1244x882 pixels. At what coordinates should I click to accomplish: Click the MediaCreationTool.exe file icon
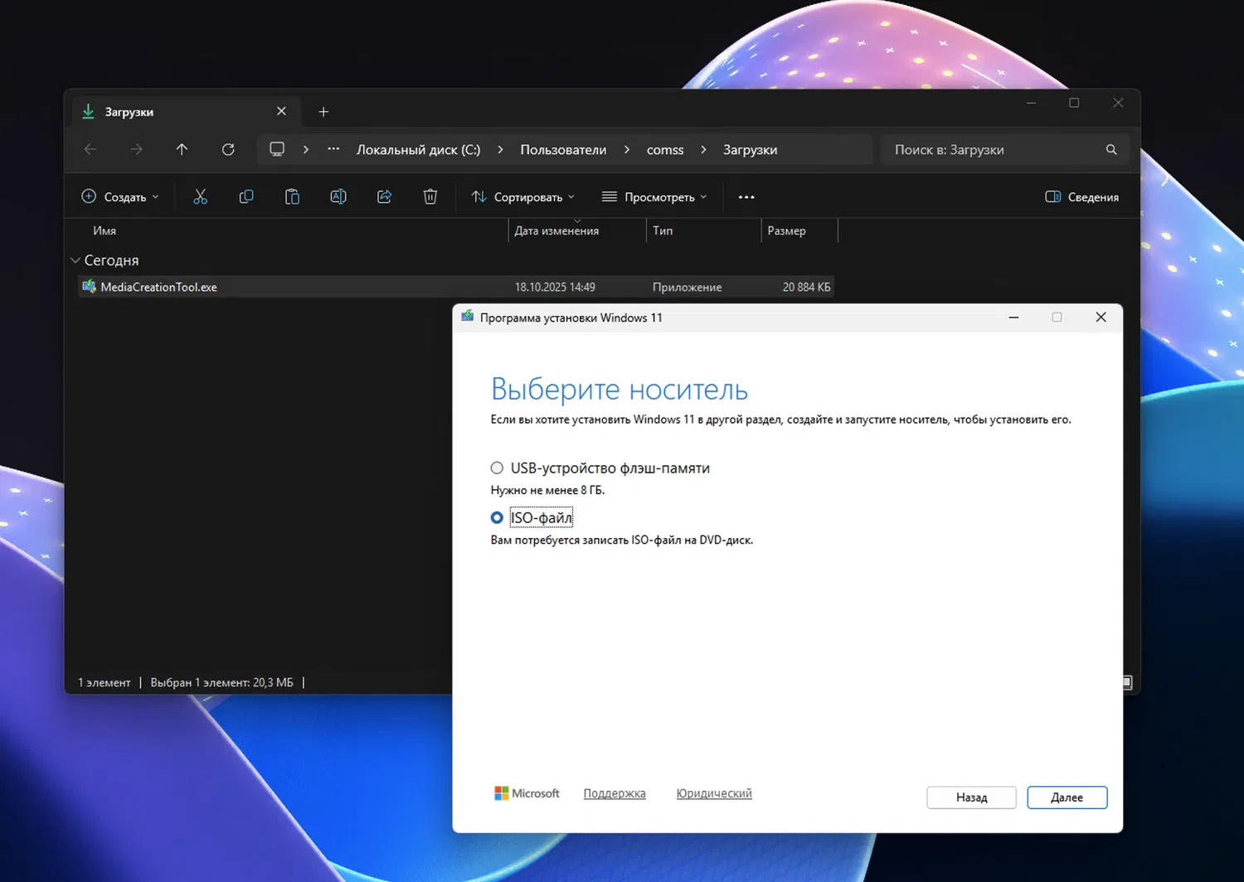[x=89, y=287]
